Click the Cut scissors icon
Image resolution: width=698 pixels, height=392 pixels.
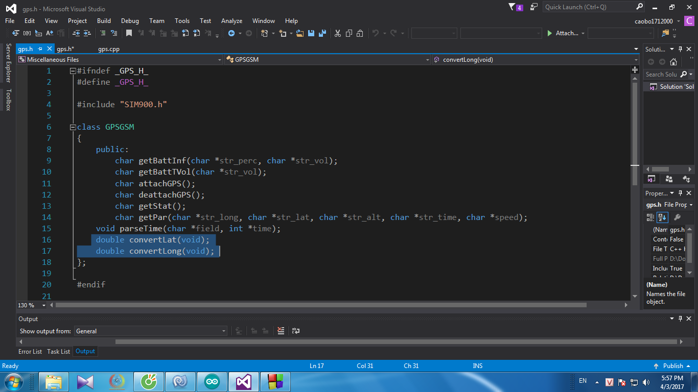click(x=337, y=33)
